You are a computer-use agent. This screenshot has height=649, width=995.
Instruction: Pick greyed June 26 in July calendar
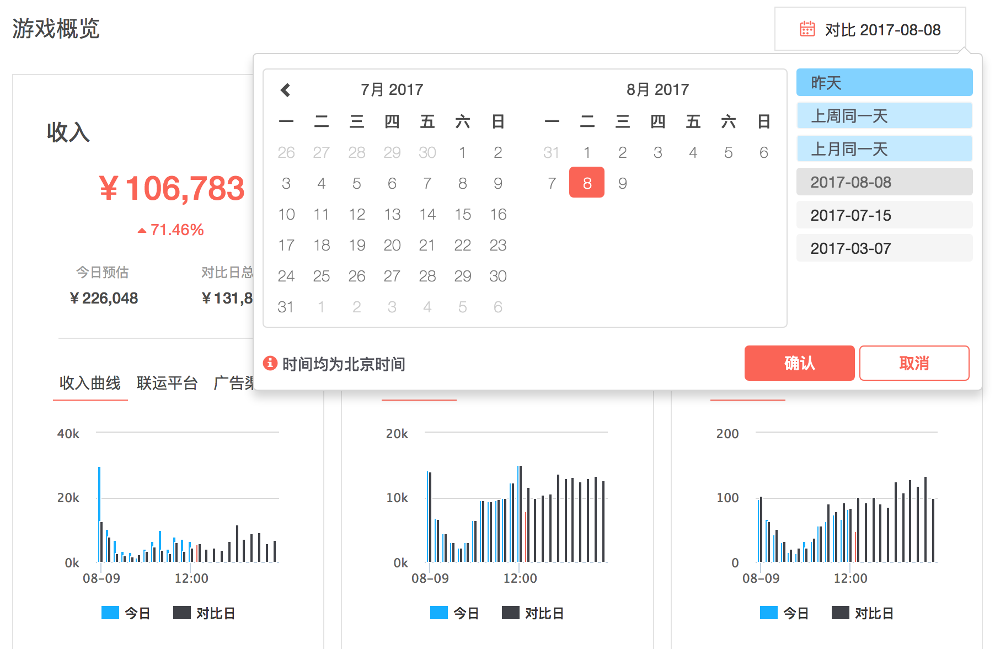[286, 152]
